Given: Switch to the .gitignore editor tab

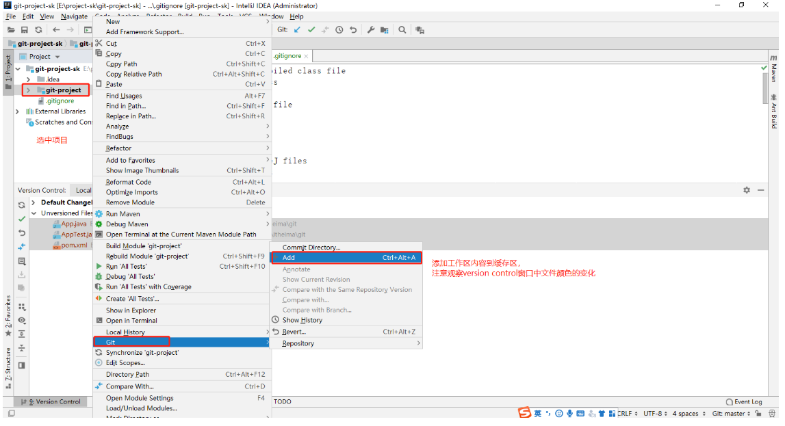Looking at the screenshot, I should tap(288, 56).
